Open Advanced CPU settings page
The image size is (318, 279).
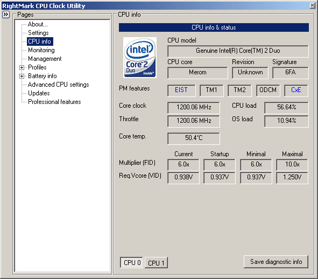point(59,85)
